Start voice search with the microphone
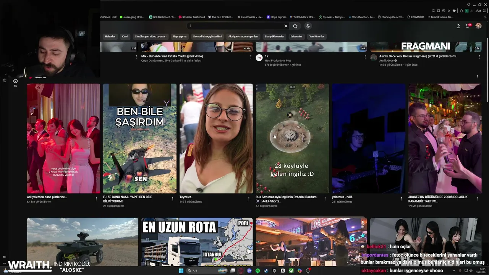This screenshot has height=275, width=489. [308, 26]
